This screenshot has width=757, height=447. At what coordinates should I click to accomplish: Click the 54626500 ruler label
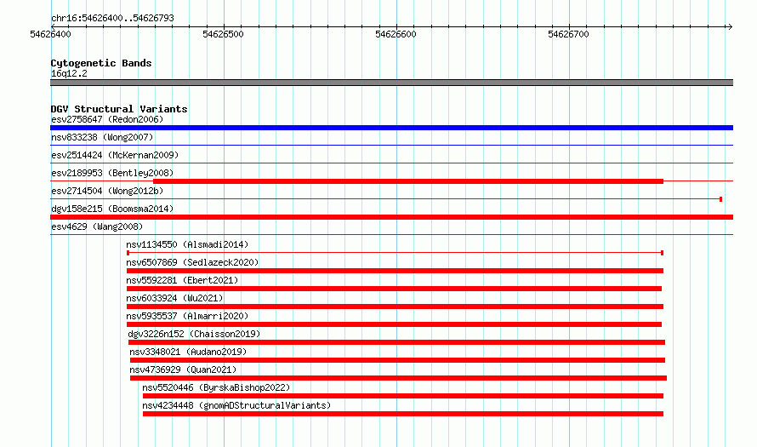[223, 34]
